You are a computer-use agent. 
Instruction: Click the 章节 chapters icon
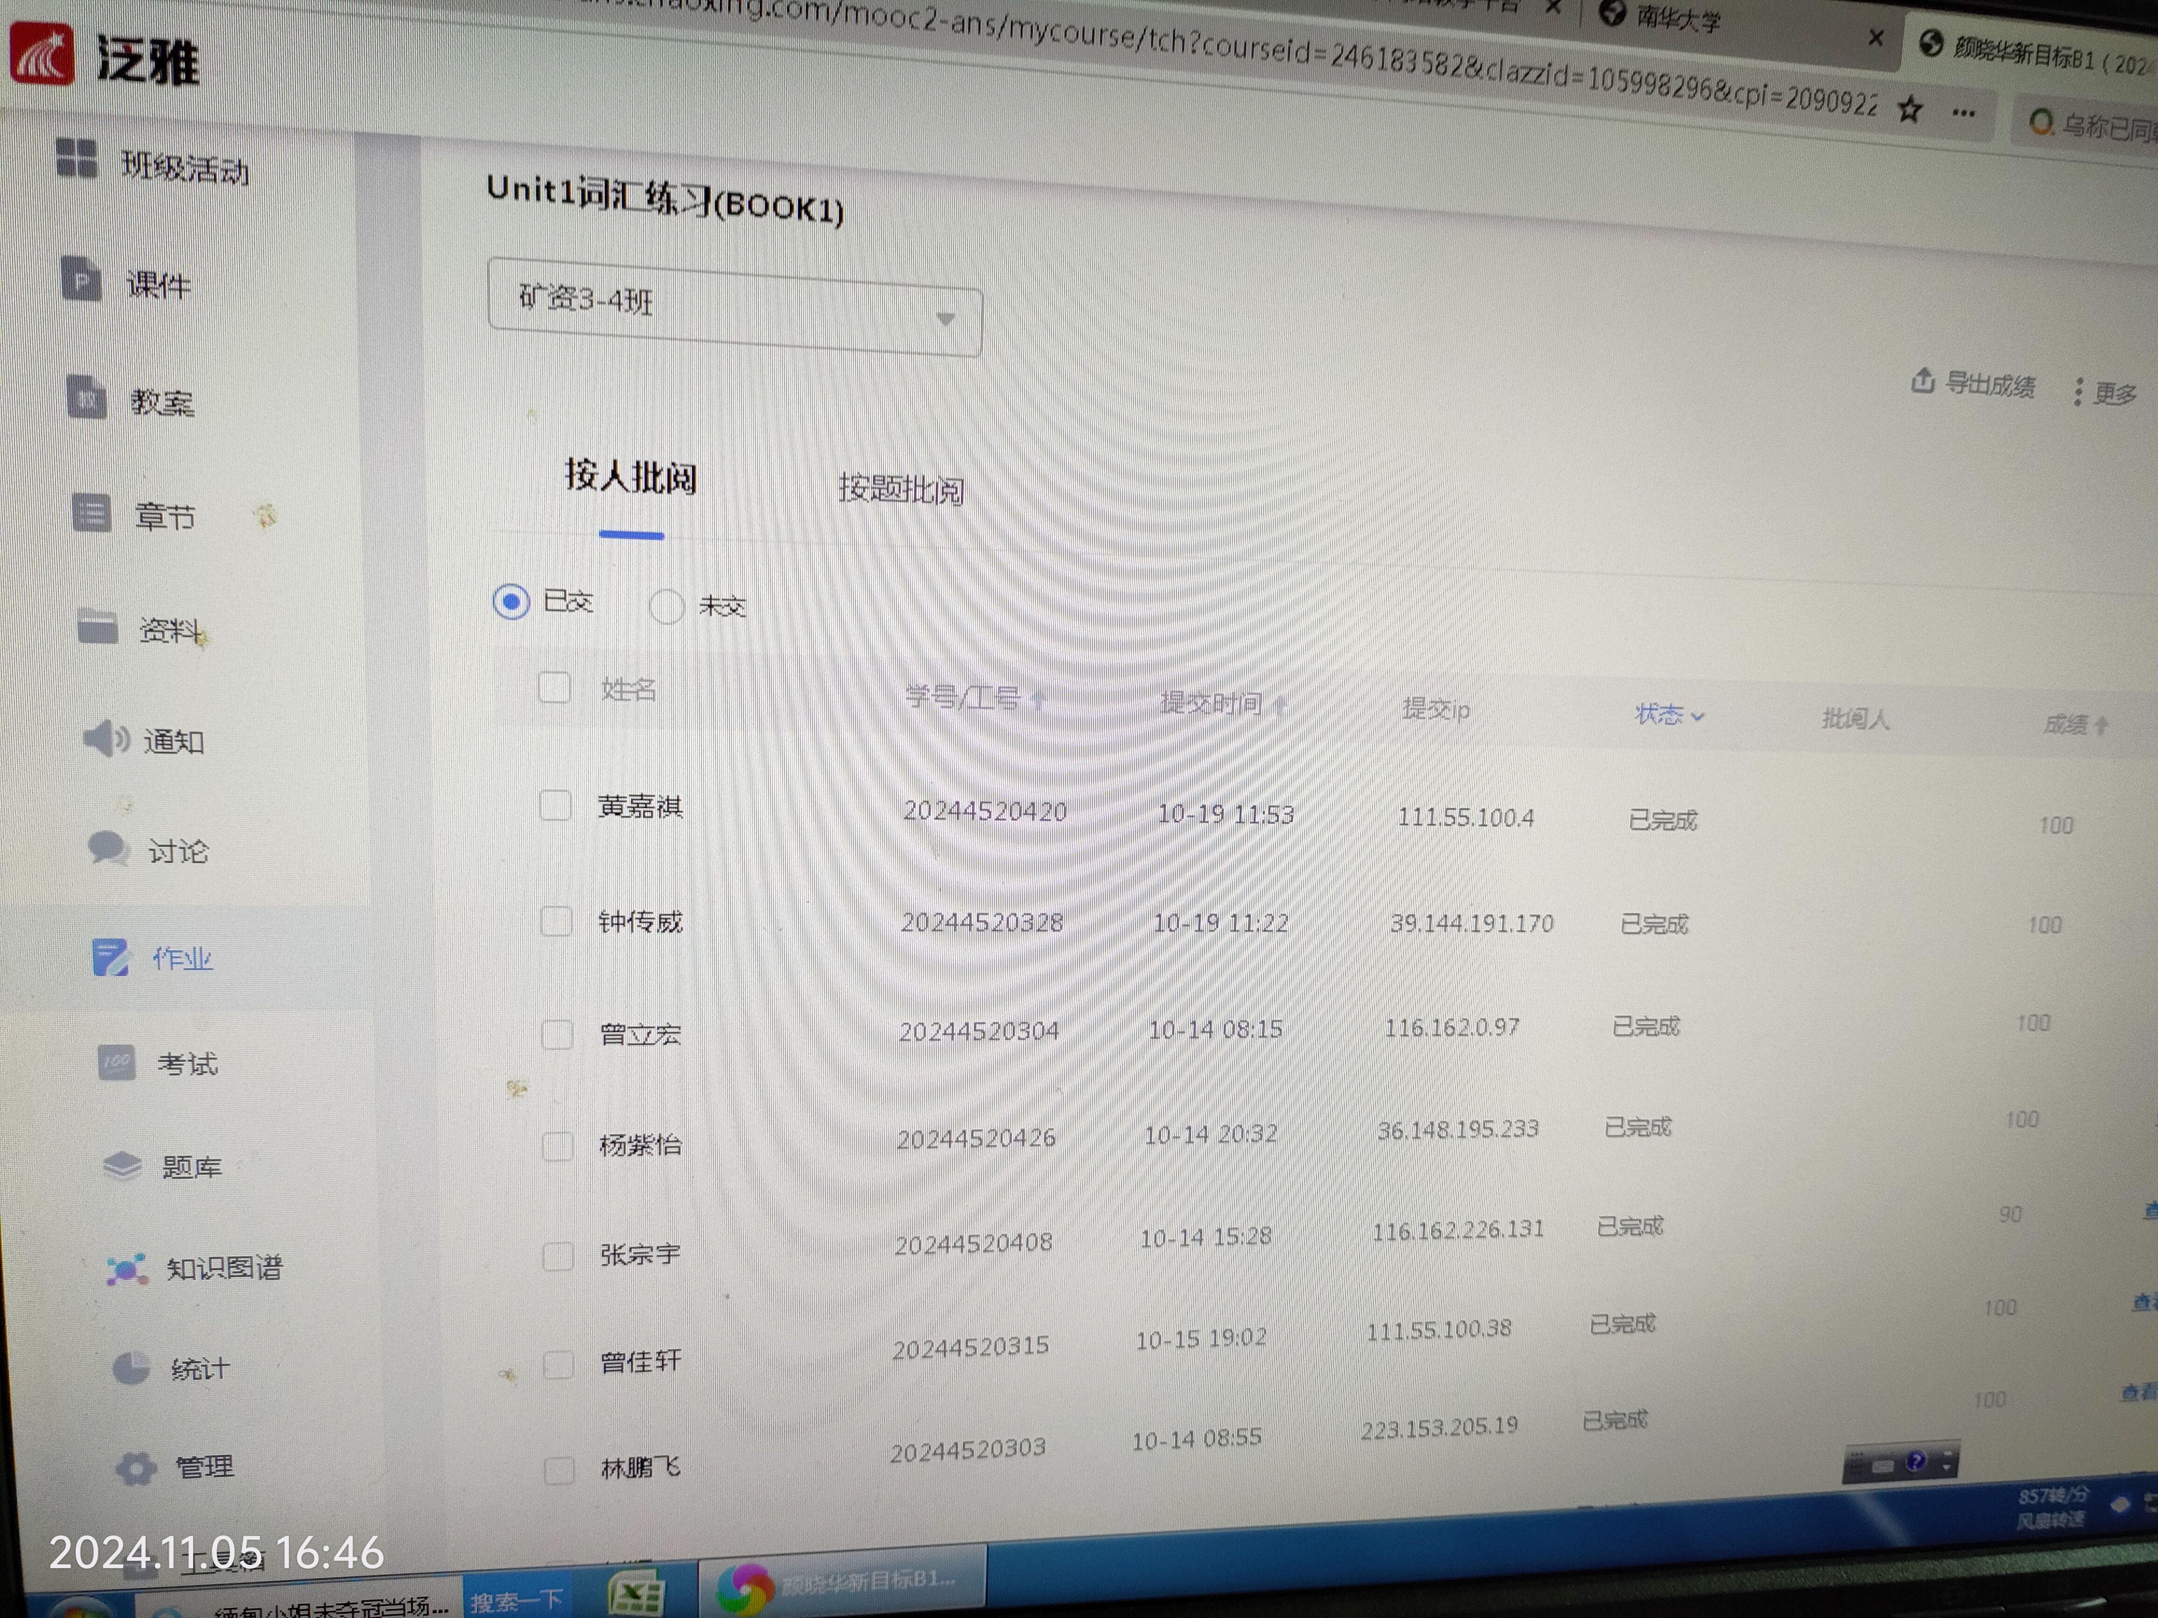point(91,513)
